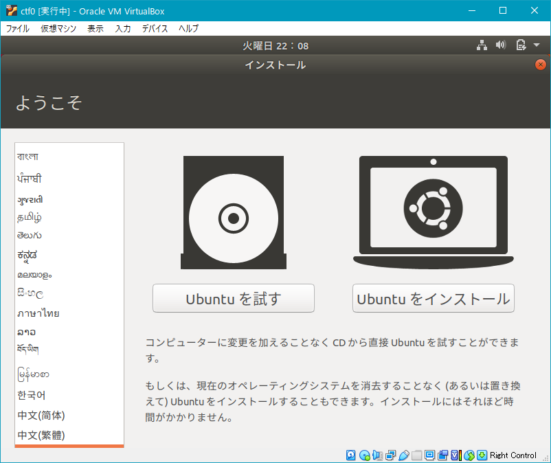The height and width of the screenshot is (463, 551).
Task: Click the VirtualBox app icon in title bar
Action: 12,10
